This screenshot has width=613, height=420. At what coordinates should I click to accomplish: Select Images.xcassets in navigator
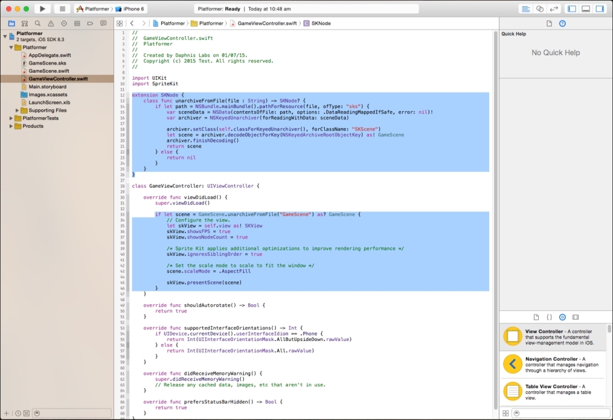point(48,94)
